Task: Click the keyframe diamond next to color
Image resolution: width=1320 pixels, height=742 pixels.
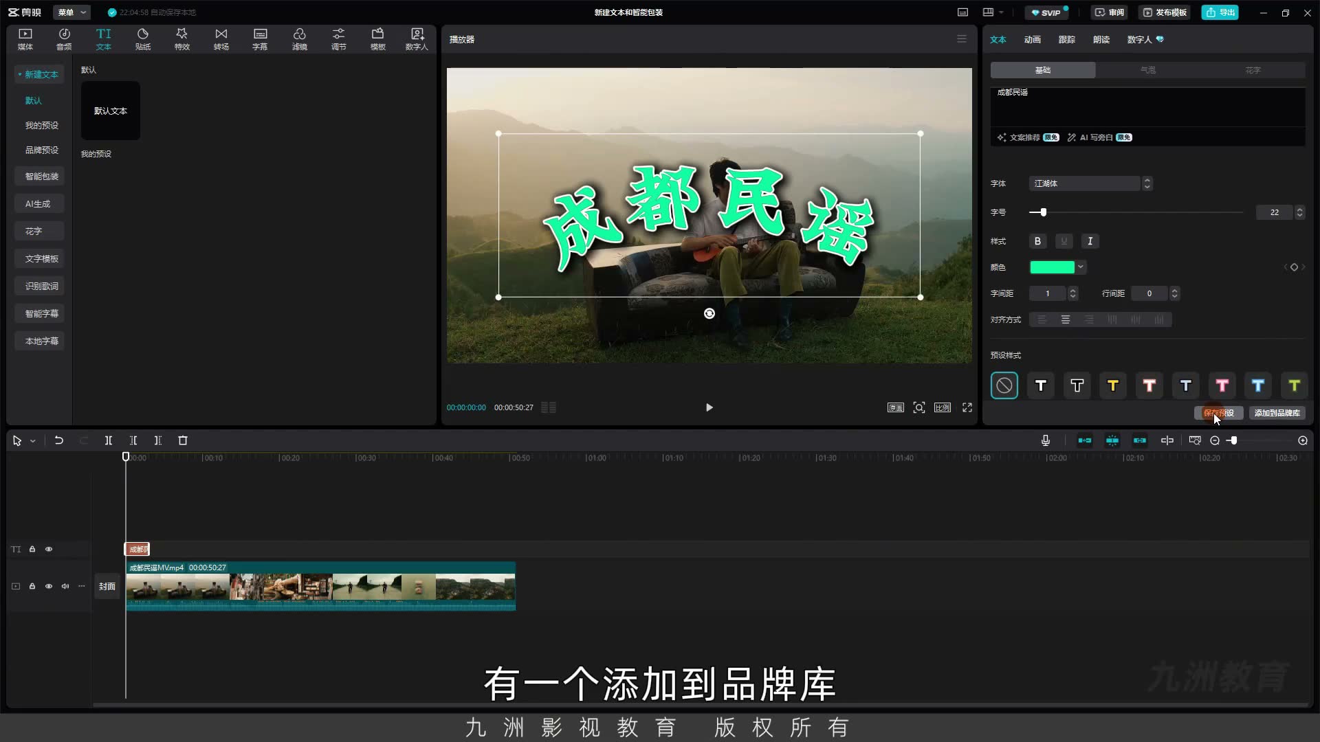Action: 1294,267
